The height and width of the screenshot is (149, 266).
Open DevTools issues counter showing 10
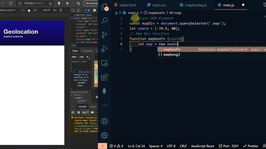point(87,10)
